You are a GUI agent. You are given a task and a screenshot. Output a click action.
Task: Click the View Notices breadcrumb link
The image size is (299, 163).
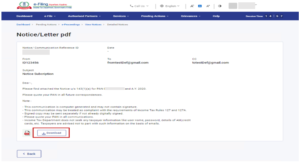(x=93, y=25)
